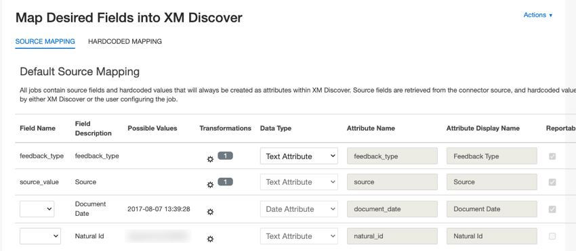Click the Map Desired Fields page title
The height and width of the screenshot is (251, 576).
pos(129,18)
